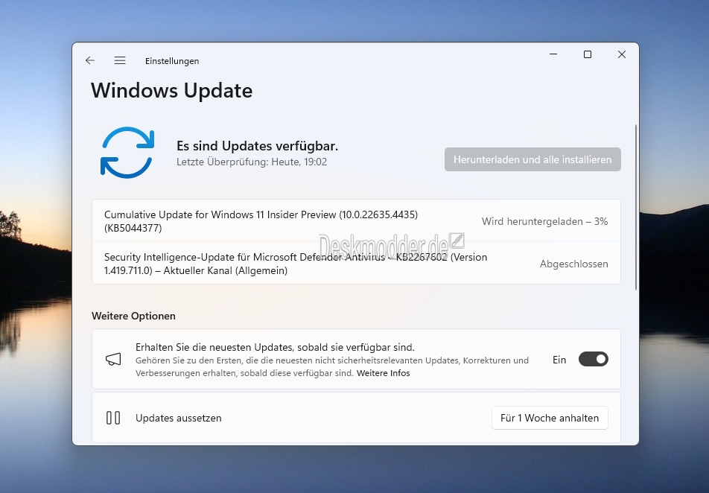This screenshot has height=493, width=709.
Task: Maximize the Einstellungen window
Action: coord(588,54)
